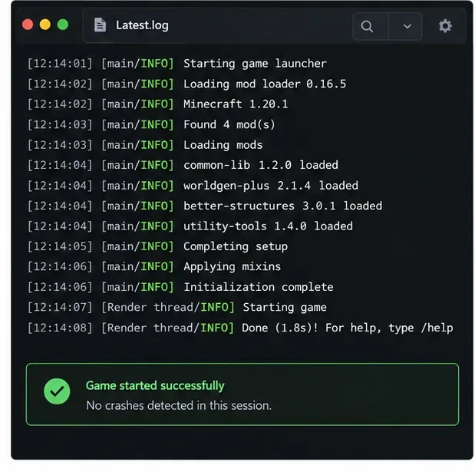The width and height of the screenshot is (475, 475).
Task: Click the 'common-lib 1.2.0 loaded' line
Action: pos(183,165)
